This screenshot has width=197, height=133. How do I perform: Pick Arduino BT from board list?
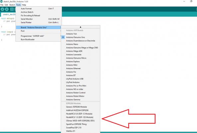pyautogui.click(x=81, y=75)
